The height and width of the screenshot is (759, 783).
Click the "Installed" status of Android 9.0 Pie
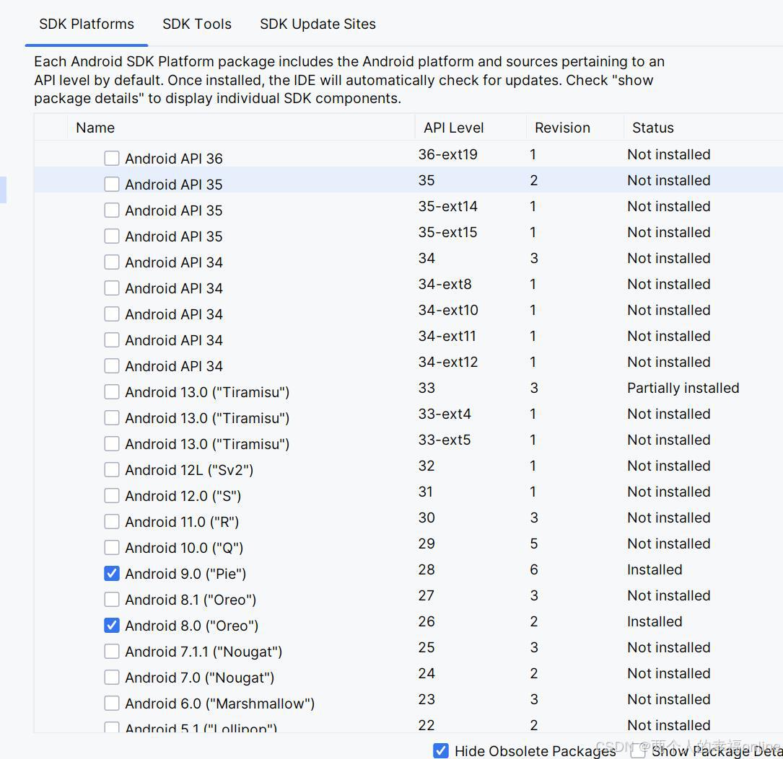coord(655,569)
